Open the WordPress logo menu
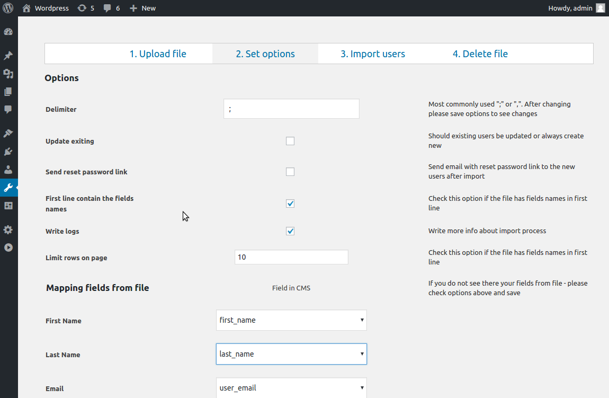Viewport: 609px width, 398px height. (x=8, y=8)
